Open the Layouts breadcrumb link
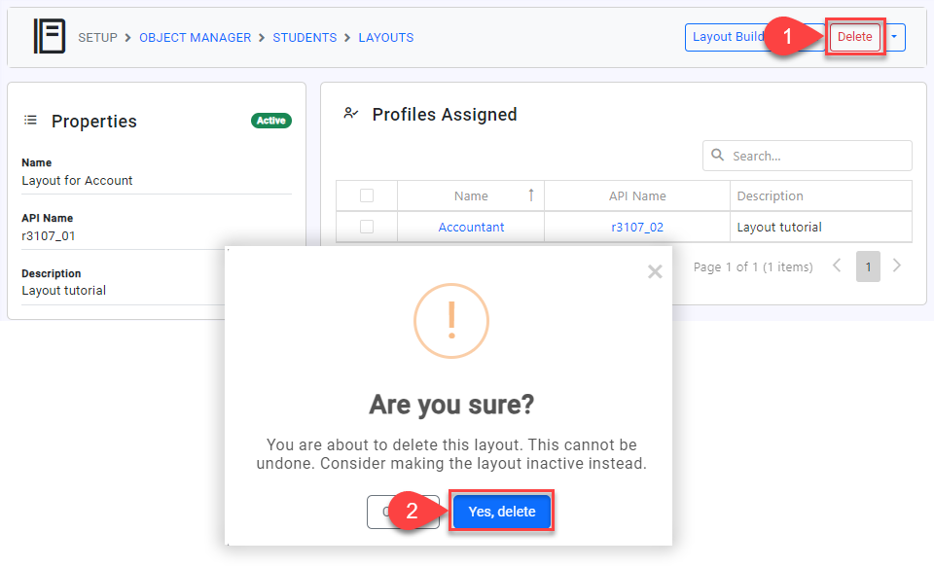 pyautogui.click(x=386, y=38)
